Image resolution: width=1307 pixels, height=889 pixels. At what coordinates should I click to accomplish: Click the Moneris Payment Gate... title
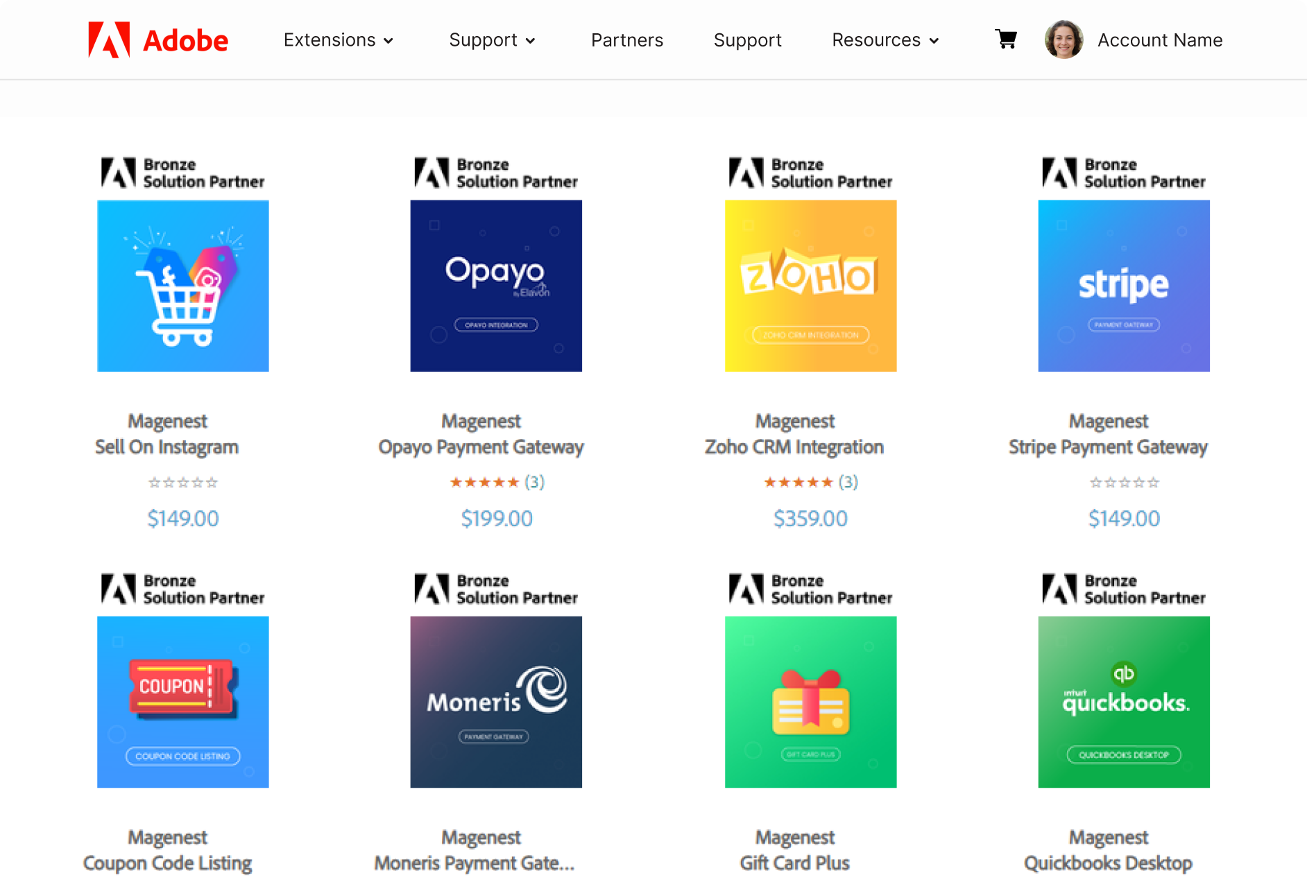tap(475, 863)
